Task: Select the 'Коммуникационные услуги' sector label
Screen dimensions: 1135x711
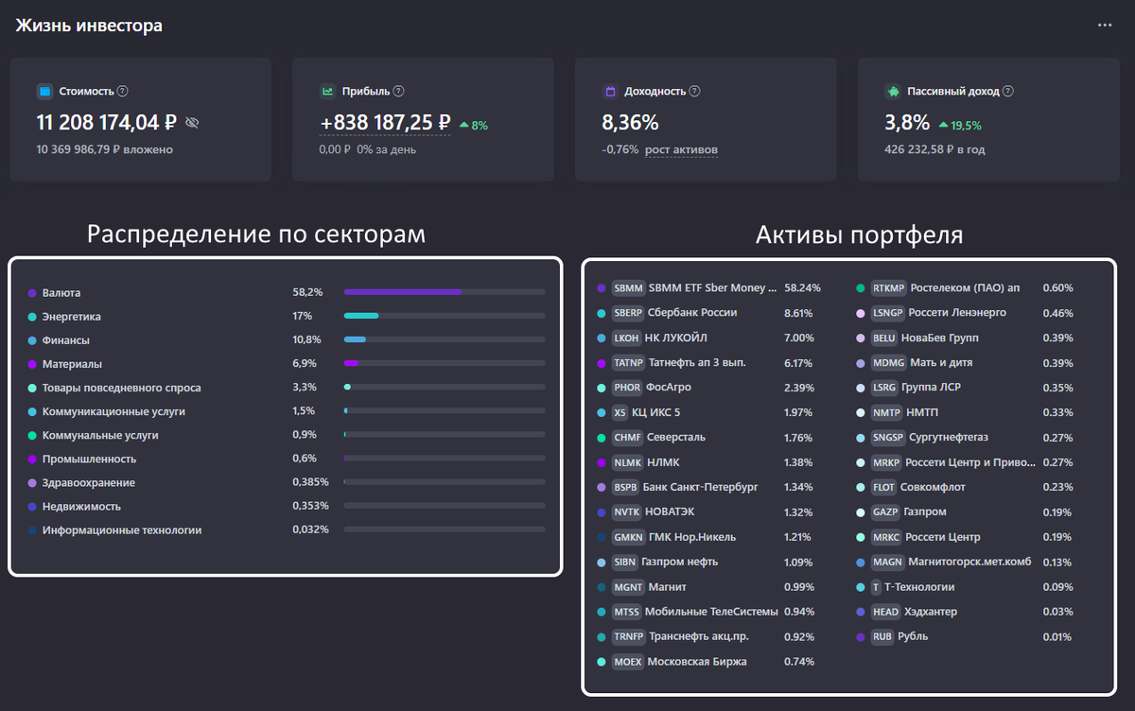Action: coord(113,411)
